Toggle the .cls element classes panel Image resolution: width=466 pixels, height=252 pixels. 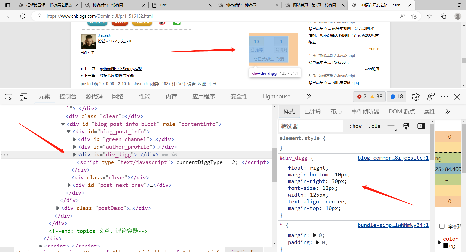pyautogui.click(x=374, y=126)
